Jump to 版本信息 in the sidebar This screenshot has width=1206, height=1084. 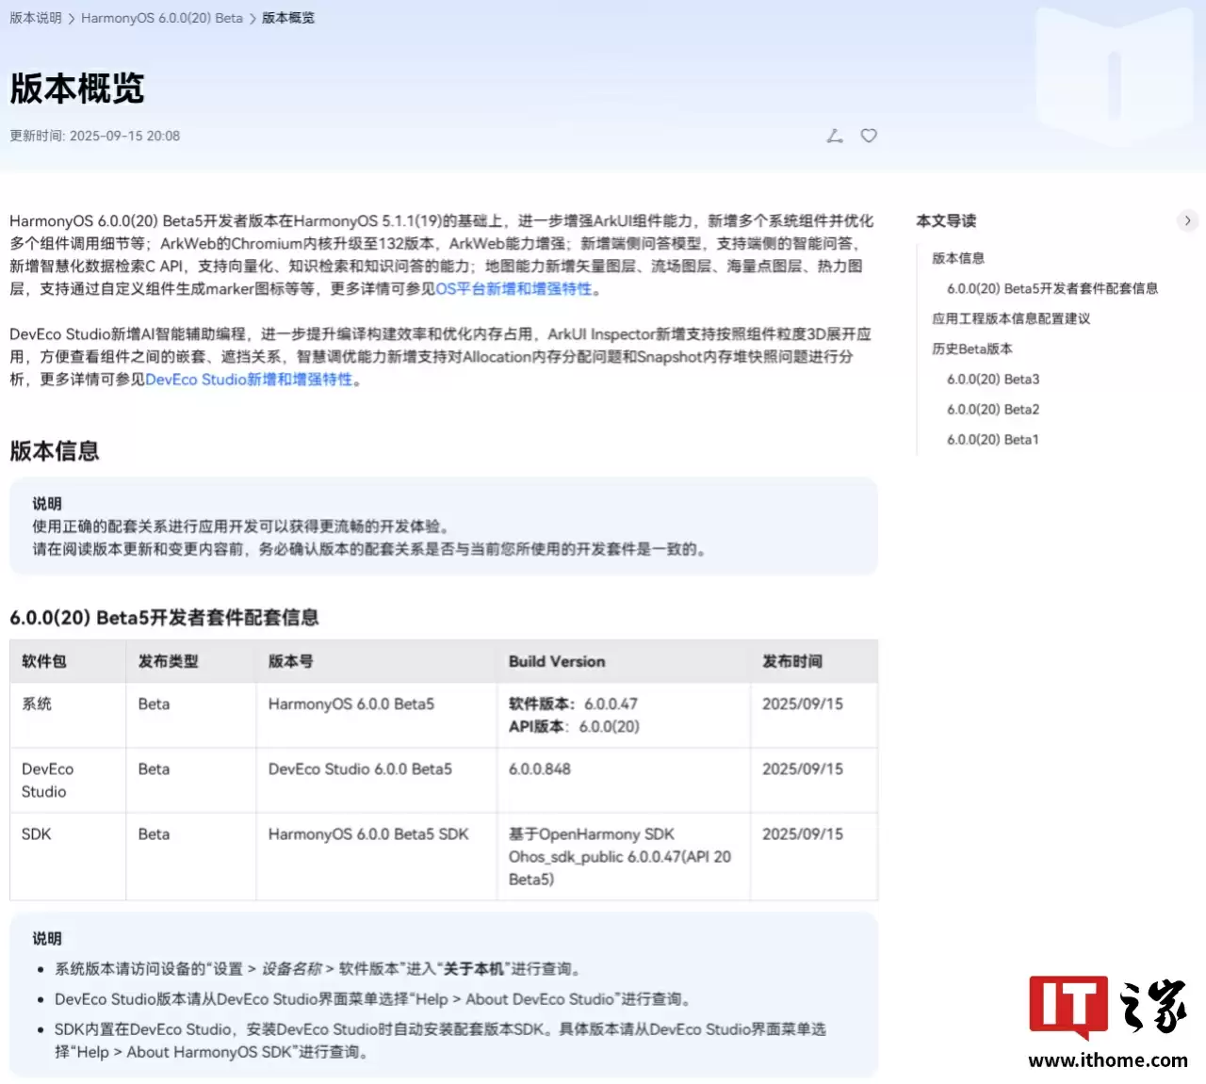tap(957, 257)
